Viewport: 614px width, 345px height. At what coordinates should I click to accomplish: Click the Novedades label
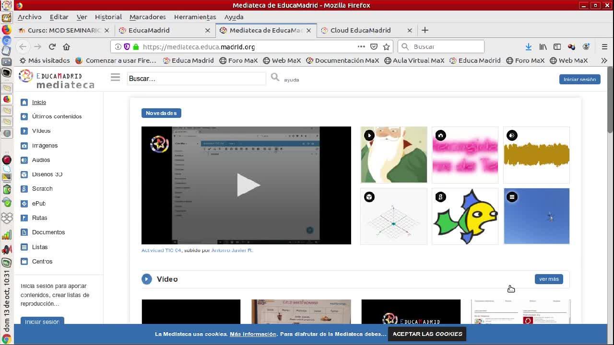[x=161, y=113]
